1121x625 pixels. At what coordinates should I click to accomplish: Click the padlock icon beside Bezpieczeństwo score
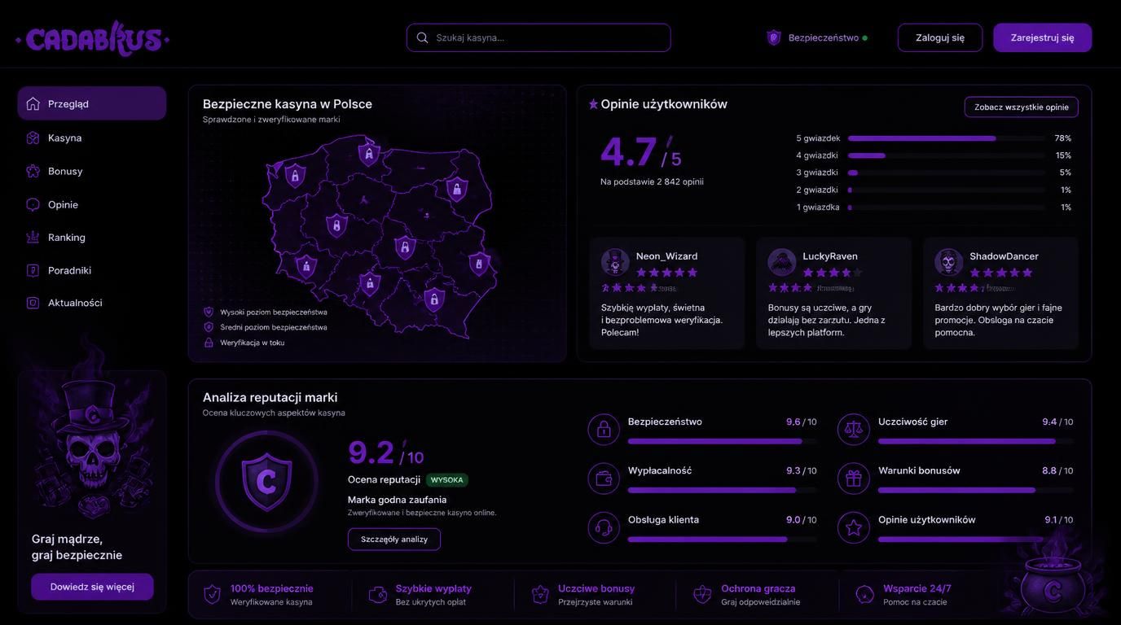pos(604,430)
